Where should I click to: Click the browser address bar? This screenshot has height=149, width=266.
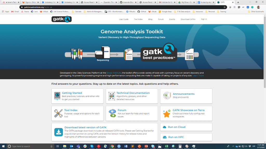(x=117, y=7)
